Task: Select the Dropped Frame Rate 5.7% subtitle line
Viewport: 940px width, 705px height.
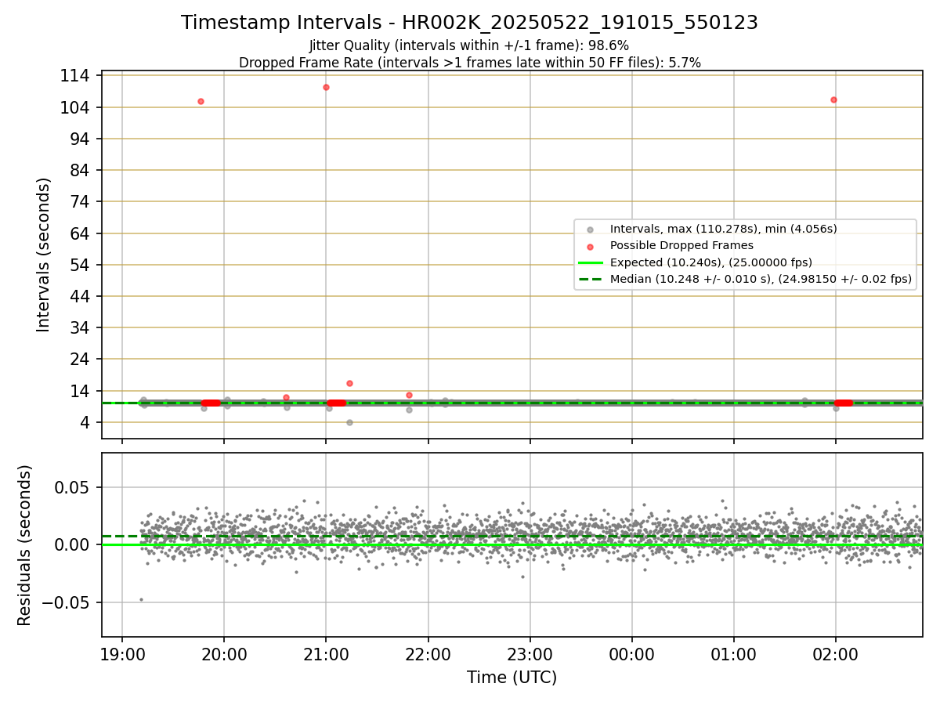Action: point(469,62)
